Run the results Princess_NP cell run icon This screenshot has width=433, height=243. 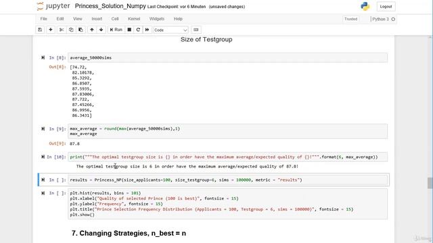(x=43, y=180)
